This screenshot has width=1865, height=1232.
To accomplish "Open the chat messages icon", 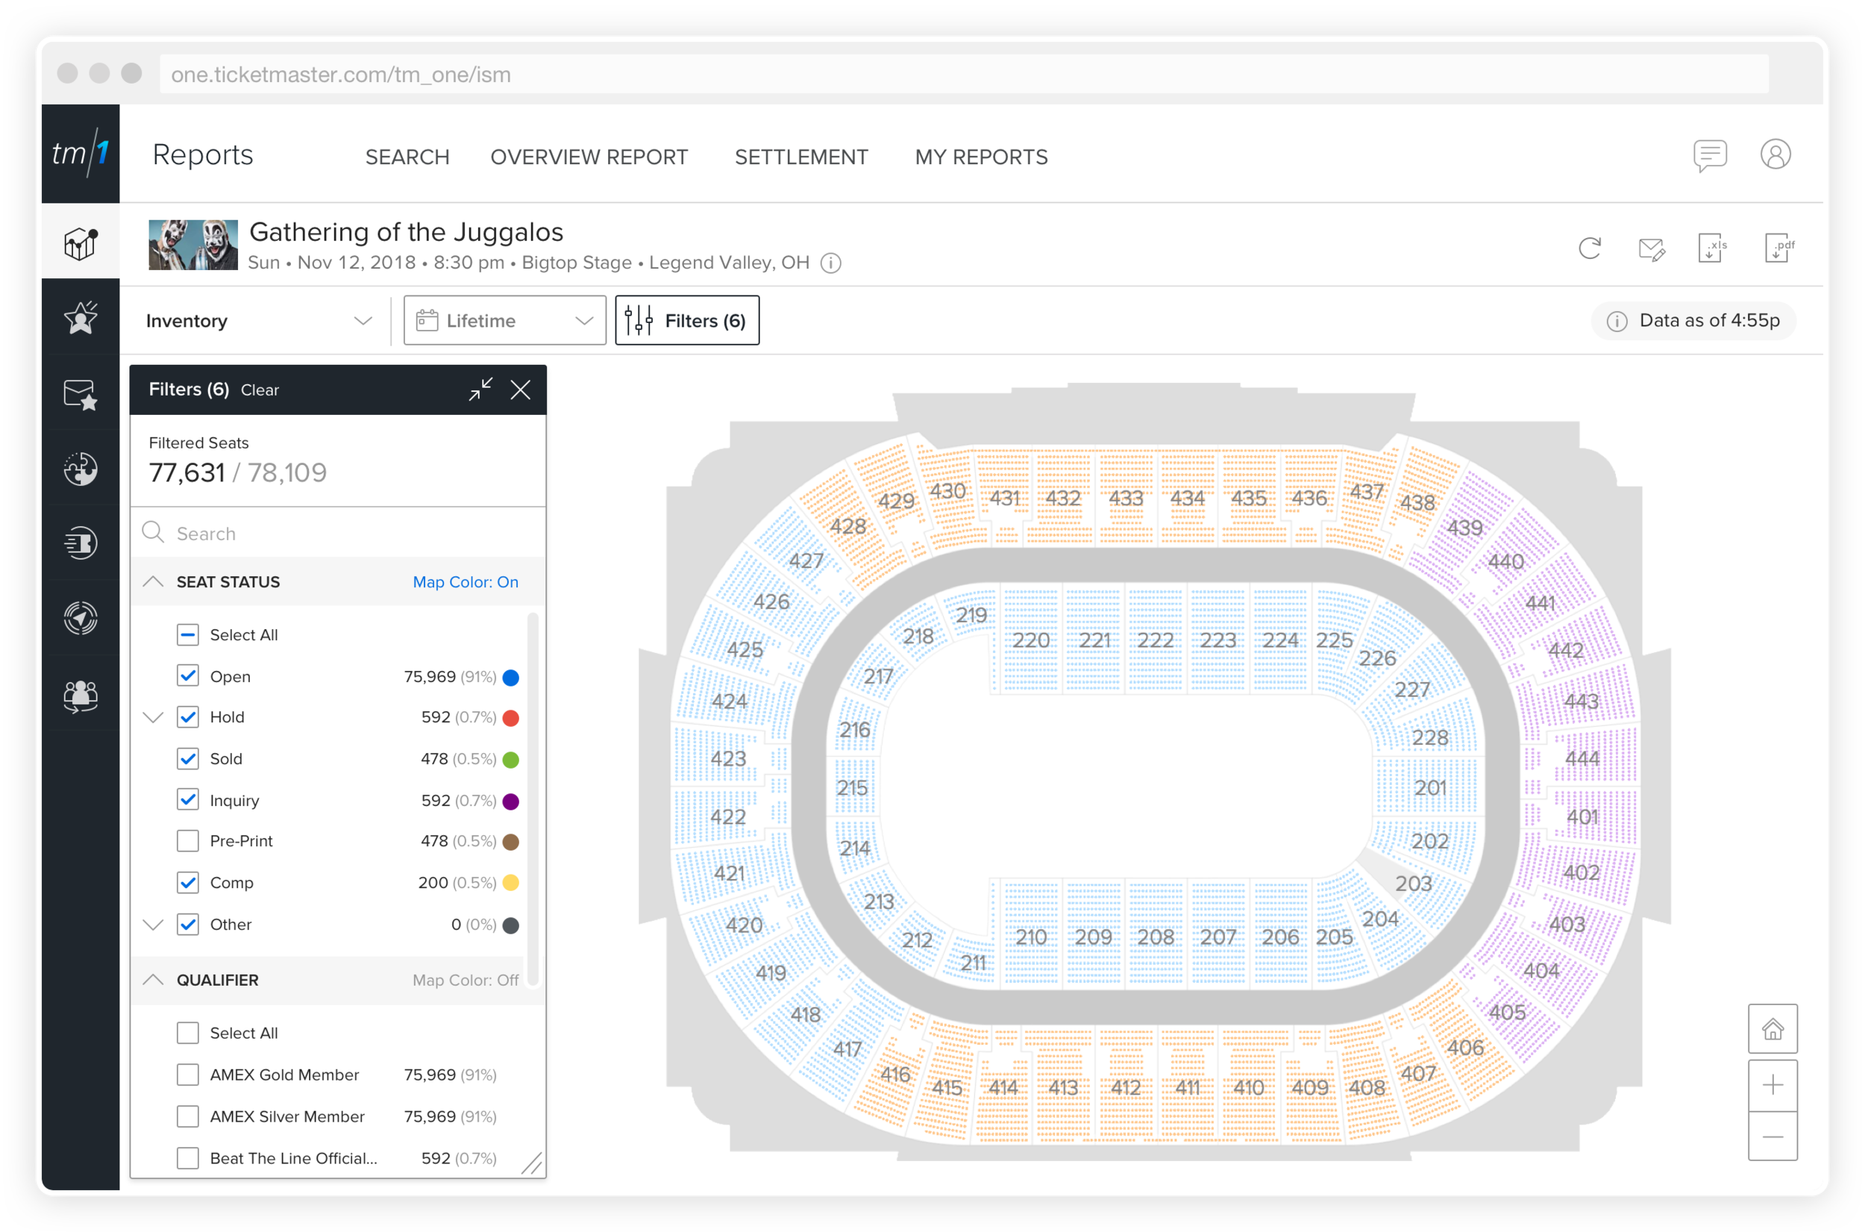I will [1710, 154].
